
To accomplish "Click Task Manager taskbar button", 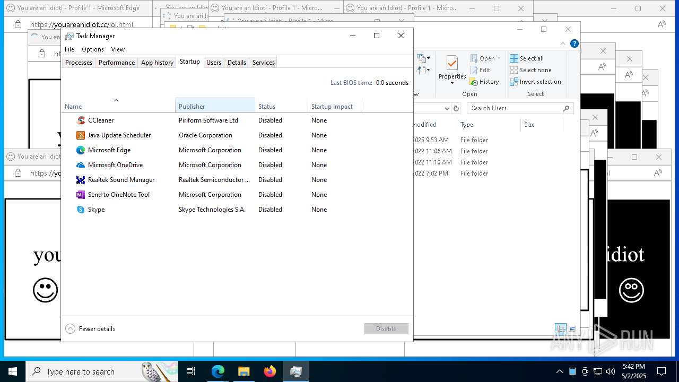I will [296, 371].
